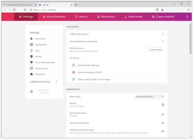Go to Search engine settings in sidebar
The image size is (193, 139).
(x=41, y=68)
